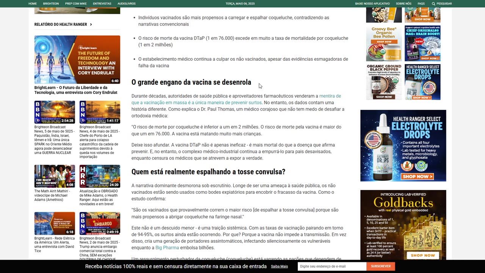Click SHOP NOW on Goldbacks banner
Image resolution: width=485 pixels, height=273 pixels.
pyautogui.click(x=422, y=255)
